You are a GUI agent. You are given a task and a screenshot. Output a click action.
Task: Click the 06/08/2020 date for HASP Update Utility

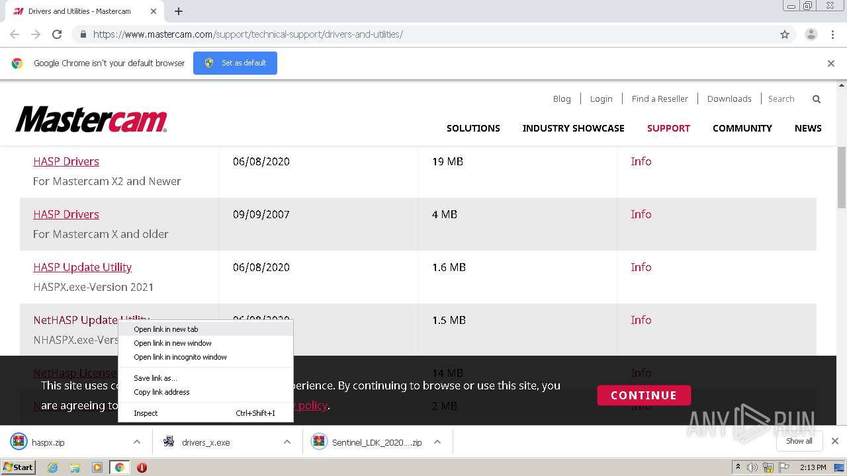pos(261,267)
